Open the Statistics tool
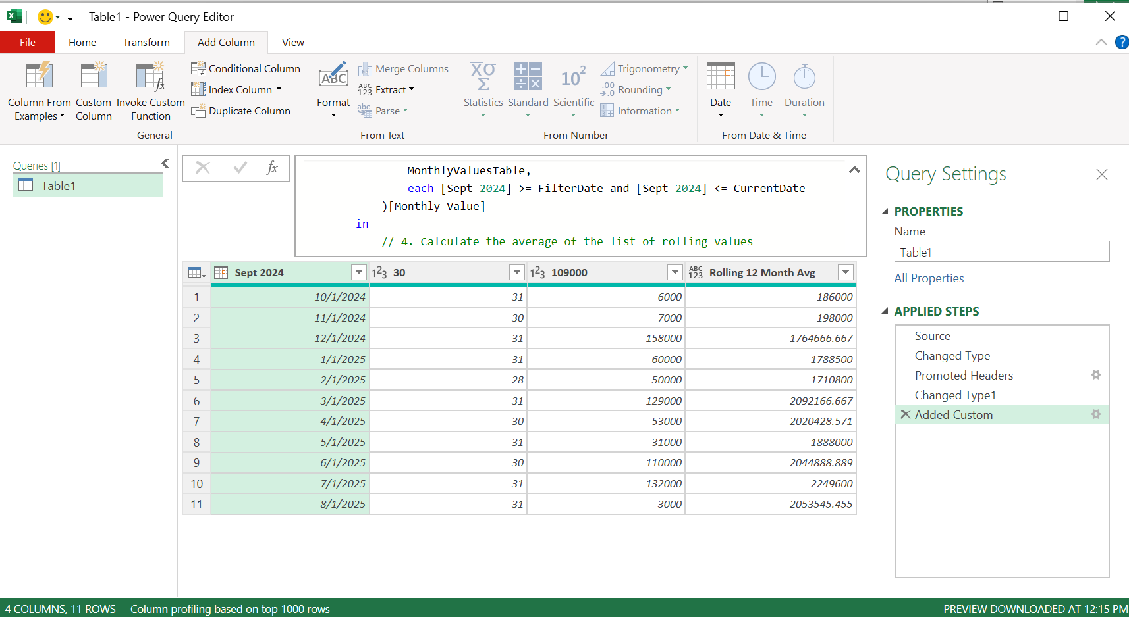This screenshot has height=617, width=1129. coord(483,90)
